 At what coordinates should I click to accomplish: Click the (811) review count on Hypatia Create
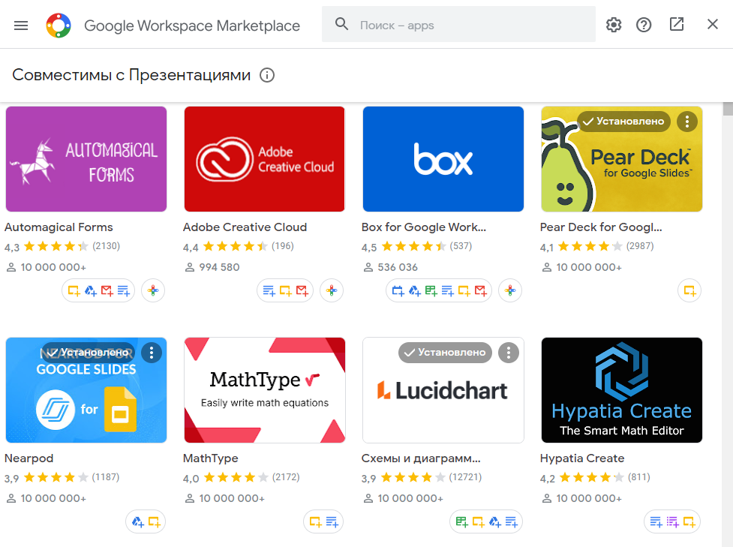coord(639,477)
